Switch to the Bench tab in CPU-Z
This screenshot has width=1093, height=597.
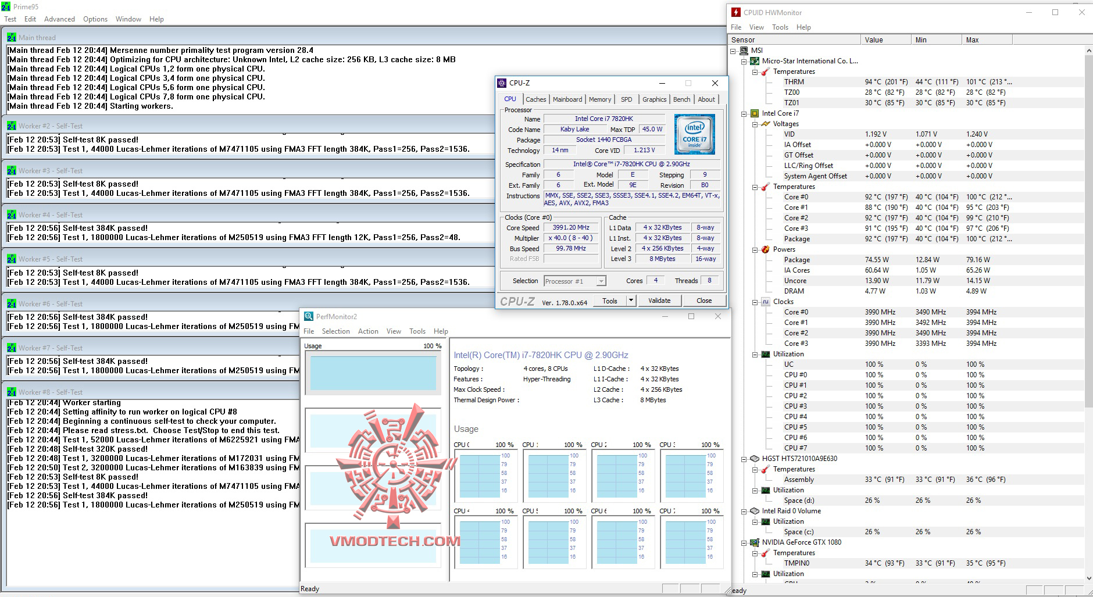682,99
